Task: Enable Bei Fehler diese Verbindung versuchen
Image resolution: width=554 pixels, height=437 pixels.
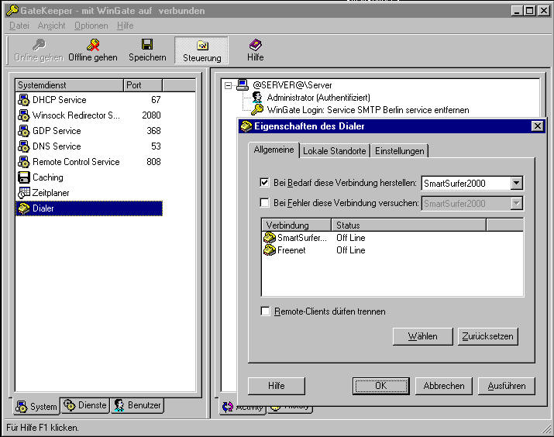Action: pos(265,204)
